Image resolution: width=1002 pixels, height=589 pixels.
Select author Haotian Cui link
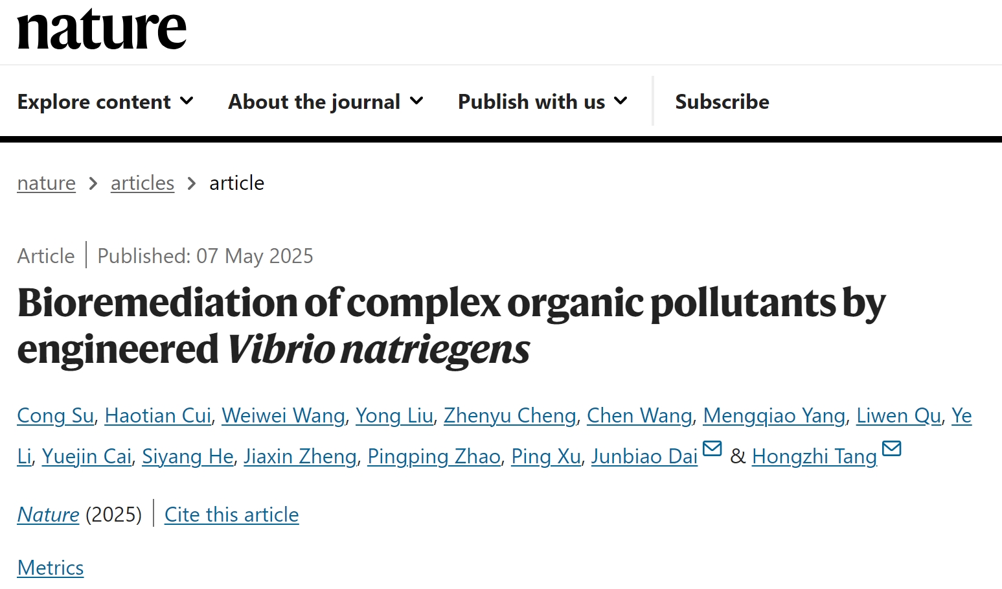(158, 416)
